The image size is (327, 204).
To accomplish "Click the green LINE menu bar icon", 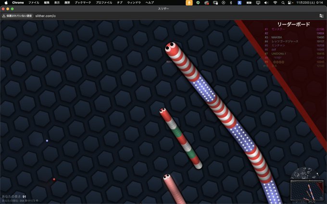I will click(x=198, y=3).
